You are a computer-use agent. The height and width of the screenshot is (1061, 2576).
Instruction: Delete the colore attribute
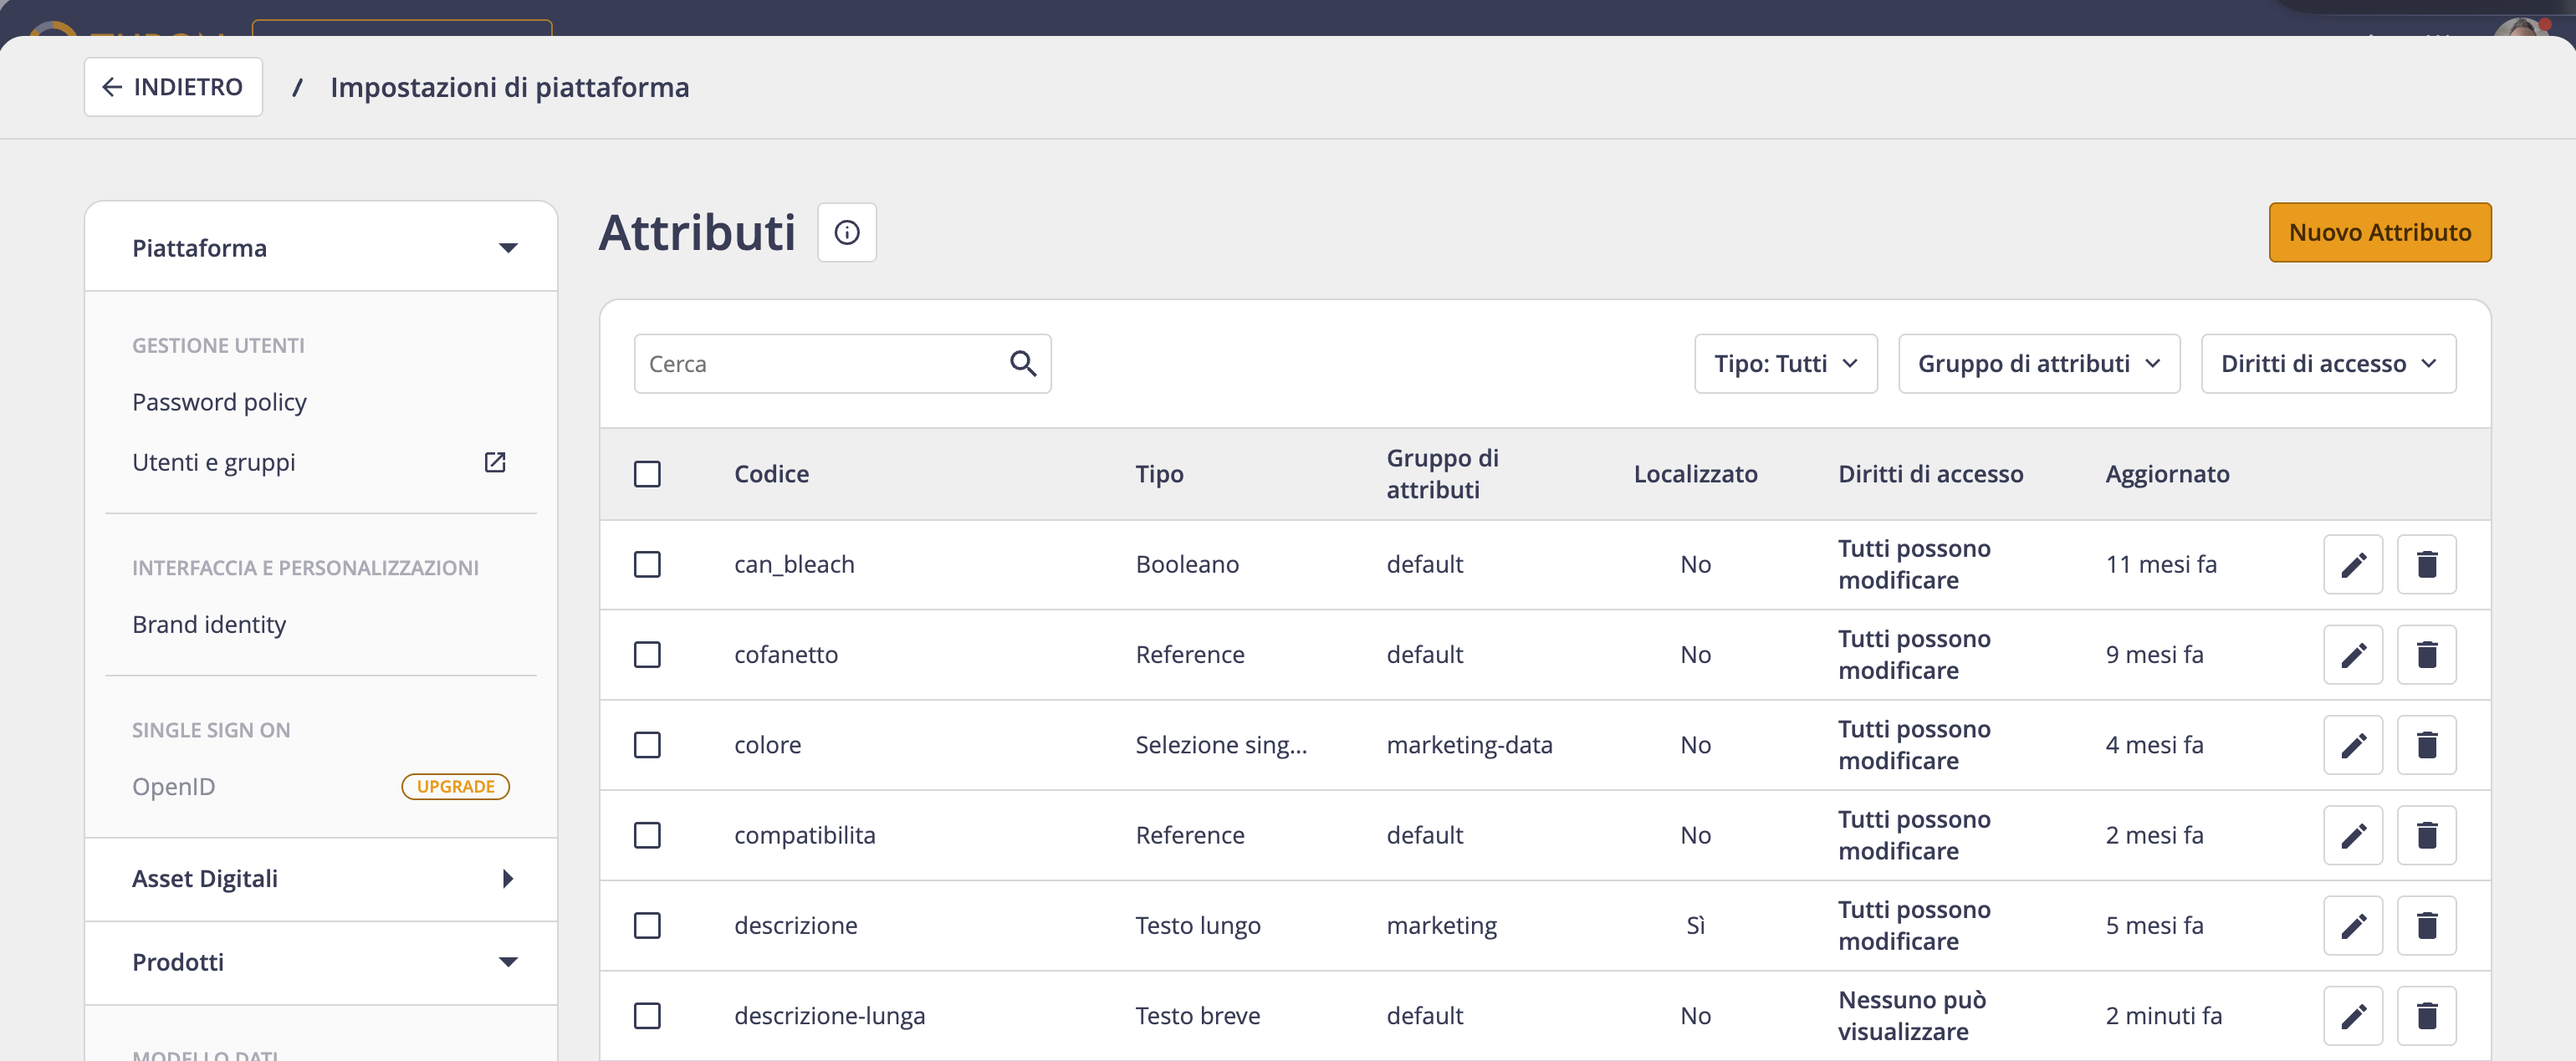coord(2426,745)
